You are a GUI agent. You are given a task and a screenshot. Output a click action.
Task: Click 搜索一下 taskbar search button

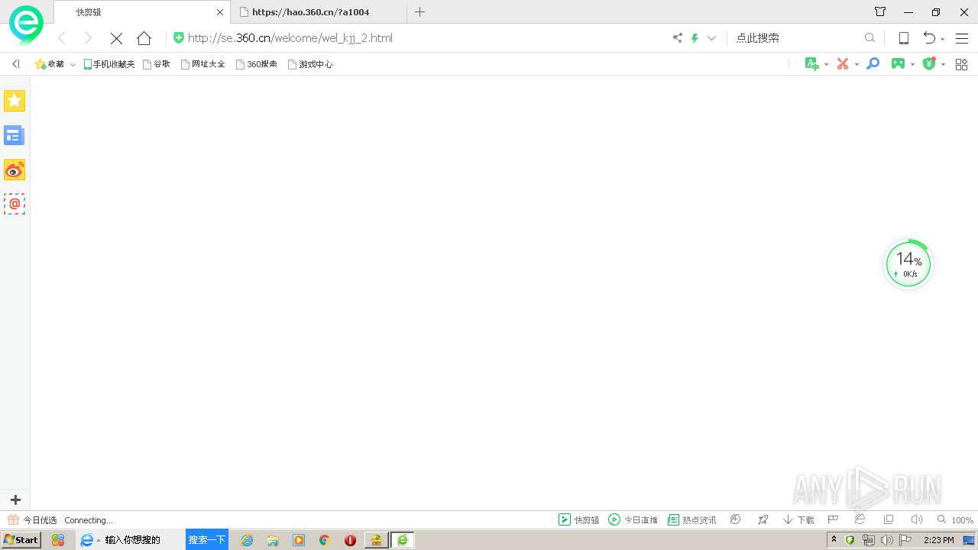pyautogui.click(x=207, y=539)
